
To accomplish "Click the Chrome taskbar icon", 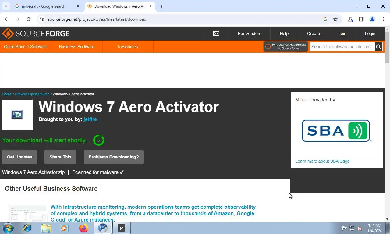I will pos(102,228).
